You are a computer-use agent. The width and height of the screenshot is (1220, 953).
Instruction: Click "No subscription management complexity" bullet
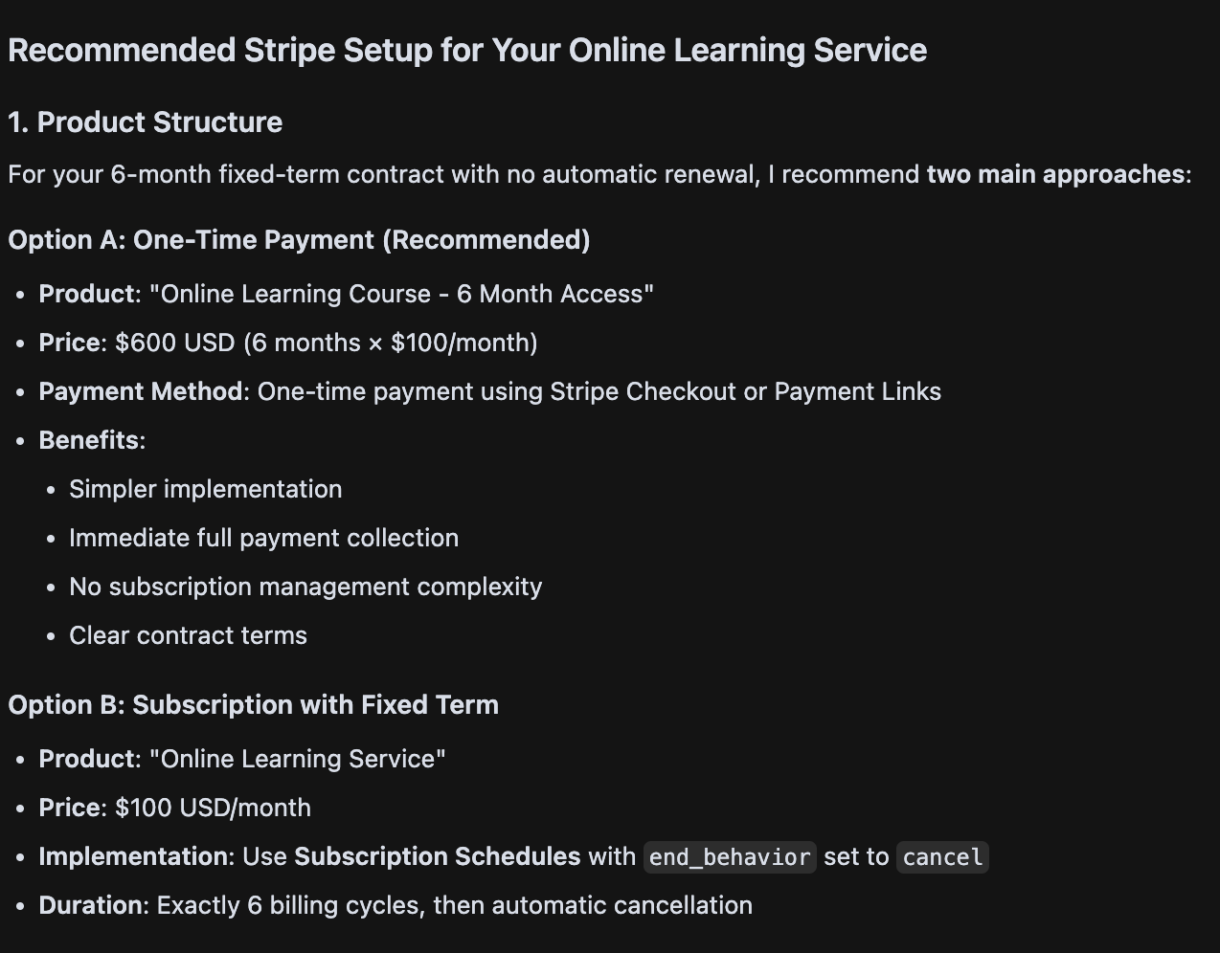pos(305,587)
